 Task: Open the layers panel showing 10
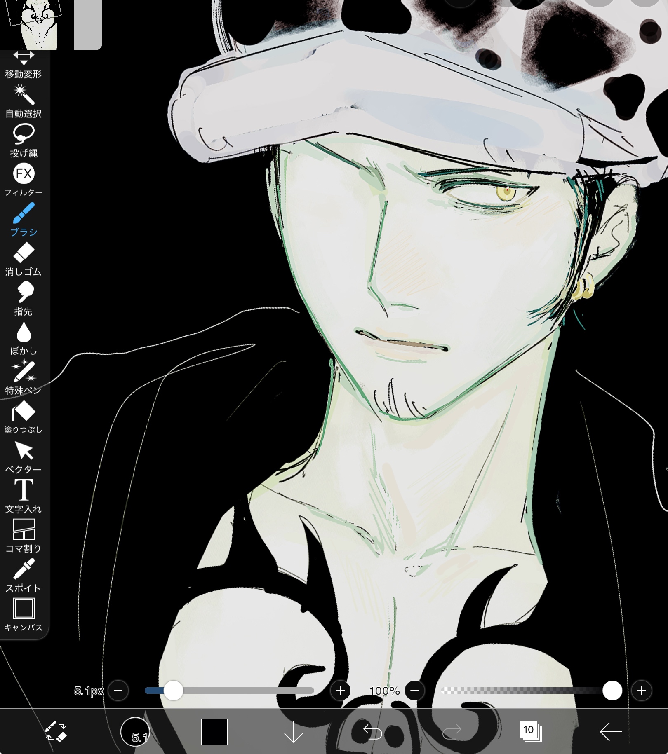tap(530, 731)
